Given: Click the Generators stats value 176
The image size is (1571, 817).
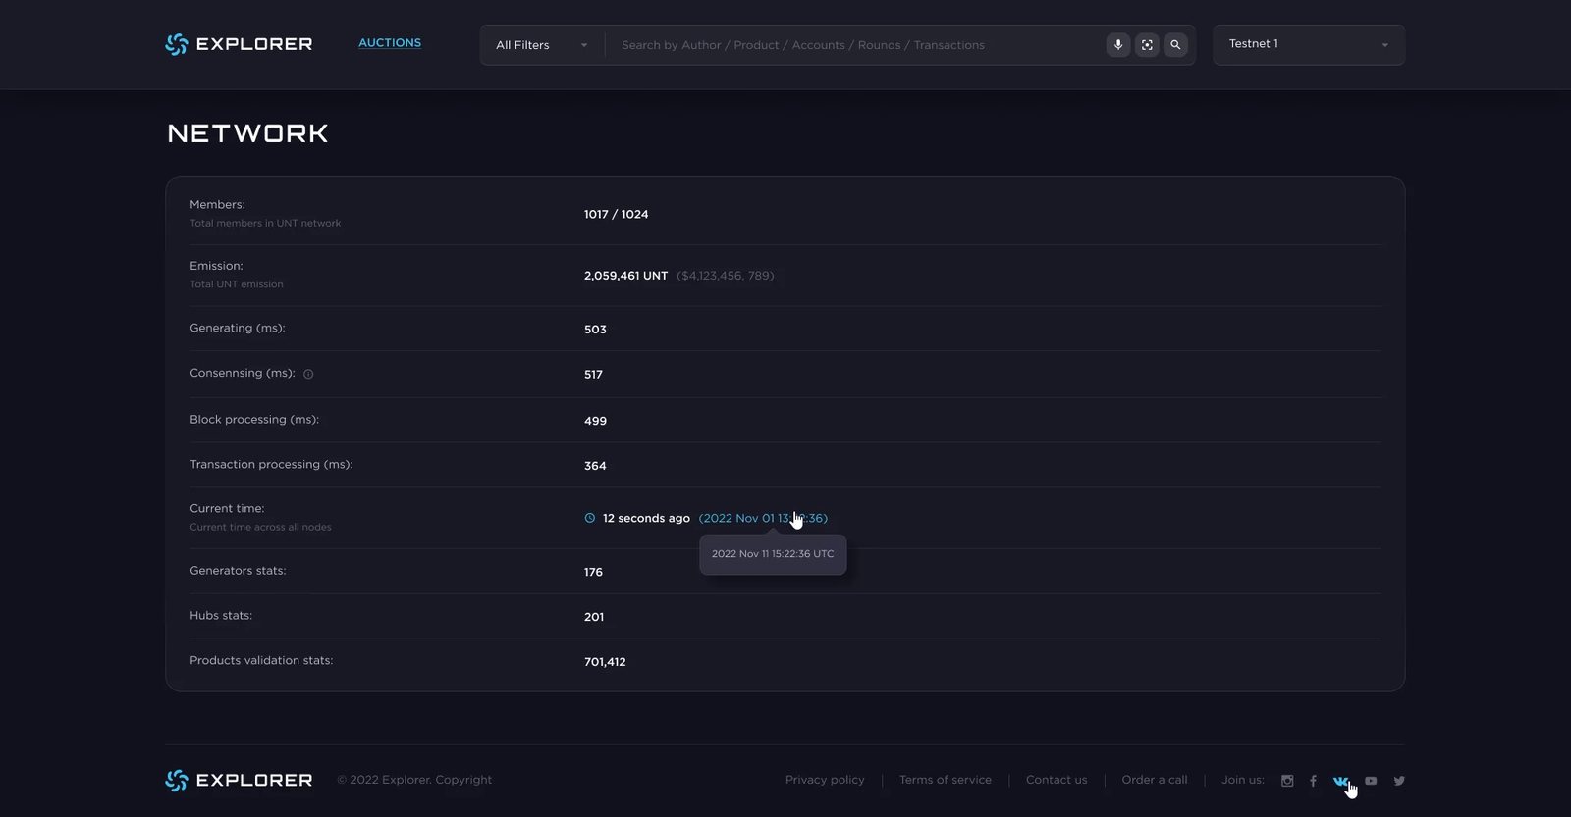Looking at the screenshot, I should point(593,572).
